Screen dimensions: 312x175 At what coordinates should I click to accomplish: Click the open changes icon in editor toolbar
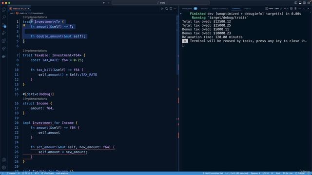(x=167, y=9)
